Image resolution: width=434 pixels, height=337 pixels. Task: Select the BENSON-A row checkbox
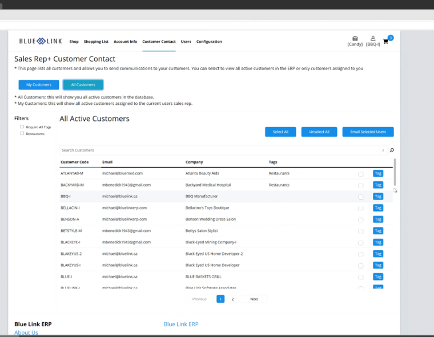click(x=361, y=220)
